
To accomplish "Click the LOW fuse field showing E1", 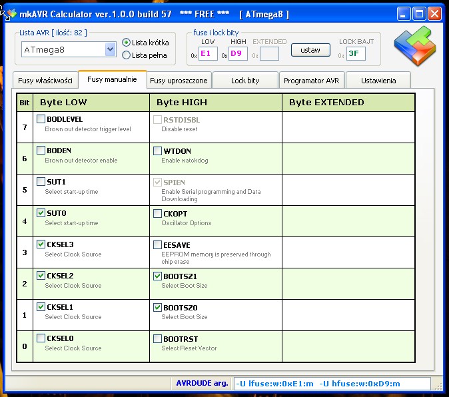I will coord(208,53).
